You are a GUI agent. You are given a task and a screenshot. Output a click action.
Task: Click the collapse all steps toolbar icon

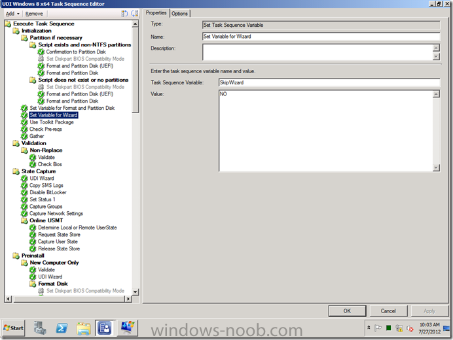135,13
